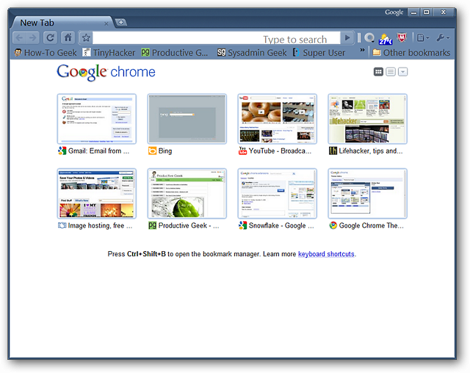Open the wrench settings menu

click(x=443, y=37)
